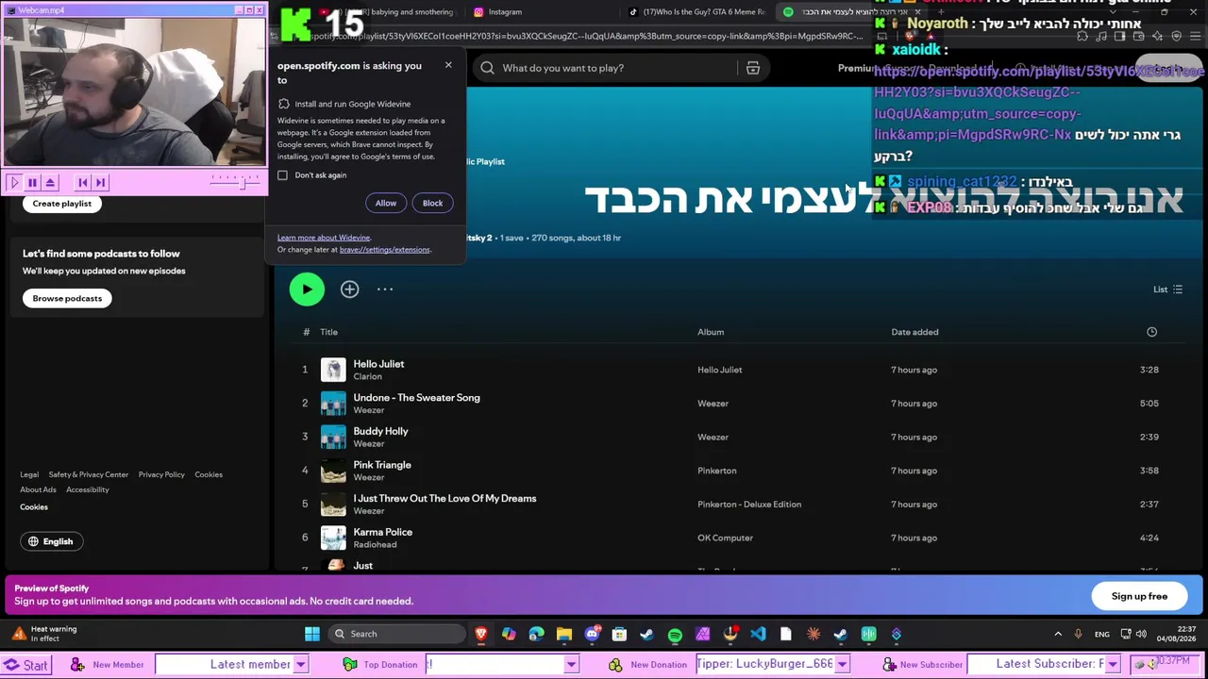
Task: Expand the Latest member dropdown
Action: (x=301, y=665)
